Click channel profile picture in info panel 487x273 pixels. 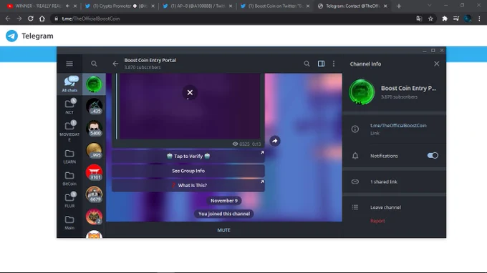pyautogui.click(x=362, y=91)
